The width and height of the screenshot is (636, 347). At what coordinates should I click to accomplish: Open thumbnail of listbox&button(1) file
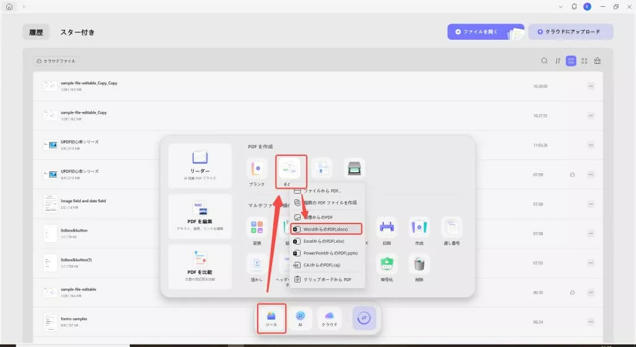pyautogui.click(x=50, y=263)
